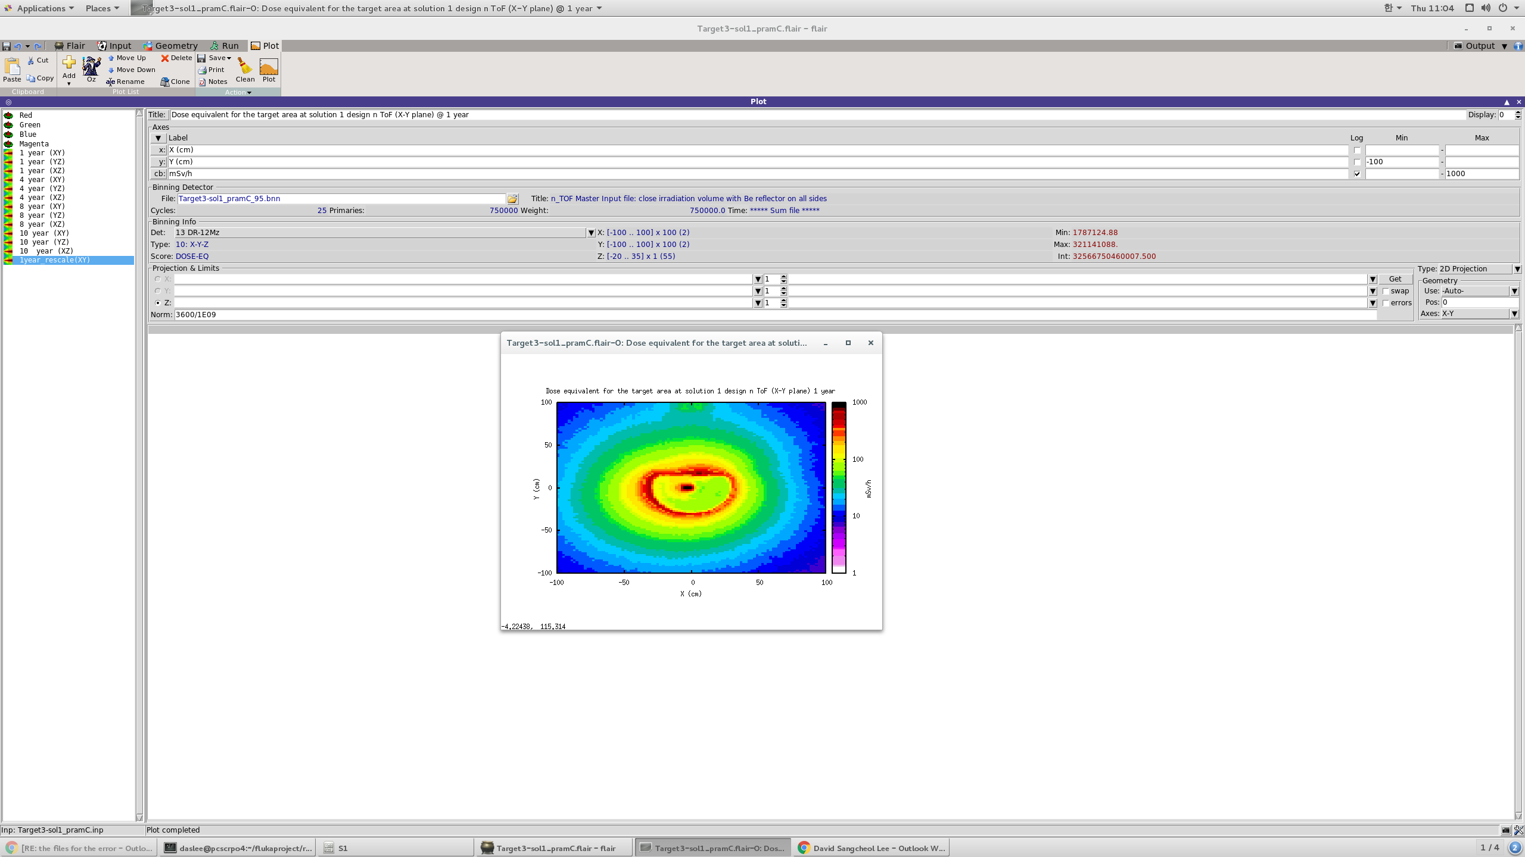Select the Z projection radio button

[158, 303]
